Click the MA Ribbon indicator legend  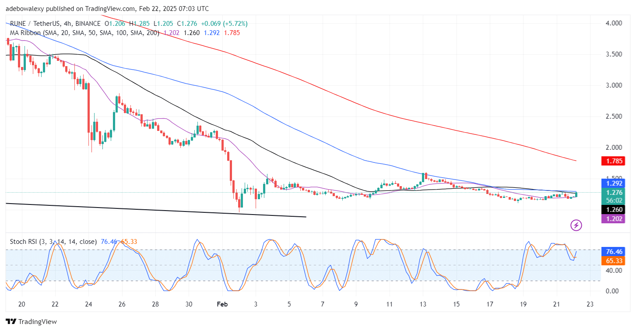click(84, 33)
